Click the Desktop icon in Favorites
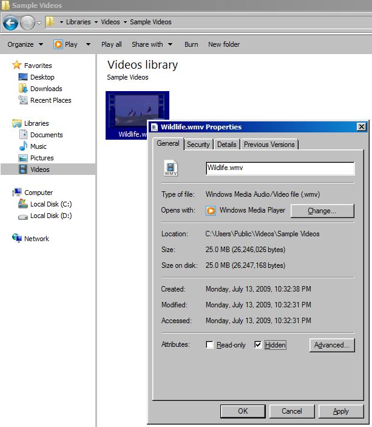The image size is (372, 427). coord(23,77)
